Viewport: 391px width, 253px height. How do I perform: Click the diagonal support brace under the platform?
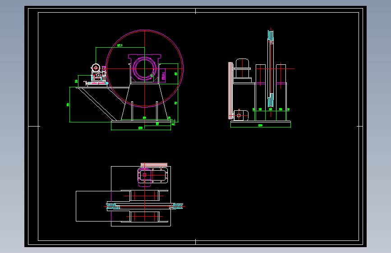(x=97, y=104)
